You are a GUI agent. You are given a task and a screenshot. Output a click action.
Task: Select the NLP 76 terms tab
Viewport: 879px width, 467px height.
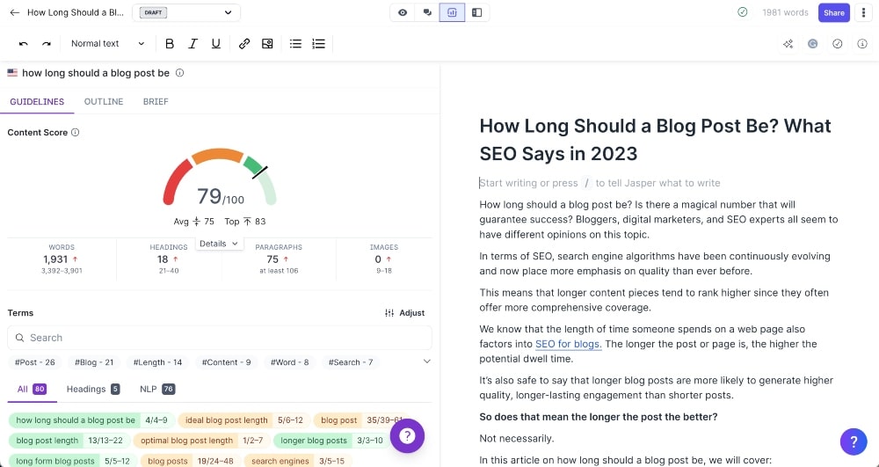click(157, 389)
